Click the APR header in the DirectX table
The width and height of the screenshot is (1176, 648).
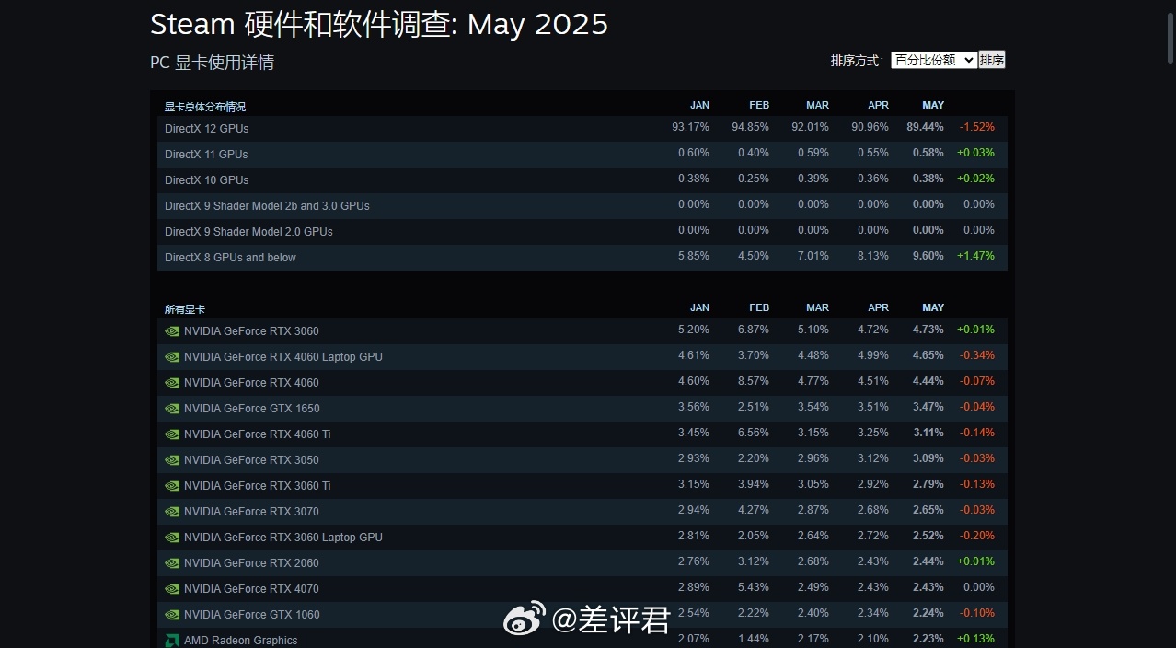(x=878, y=105)
